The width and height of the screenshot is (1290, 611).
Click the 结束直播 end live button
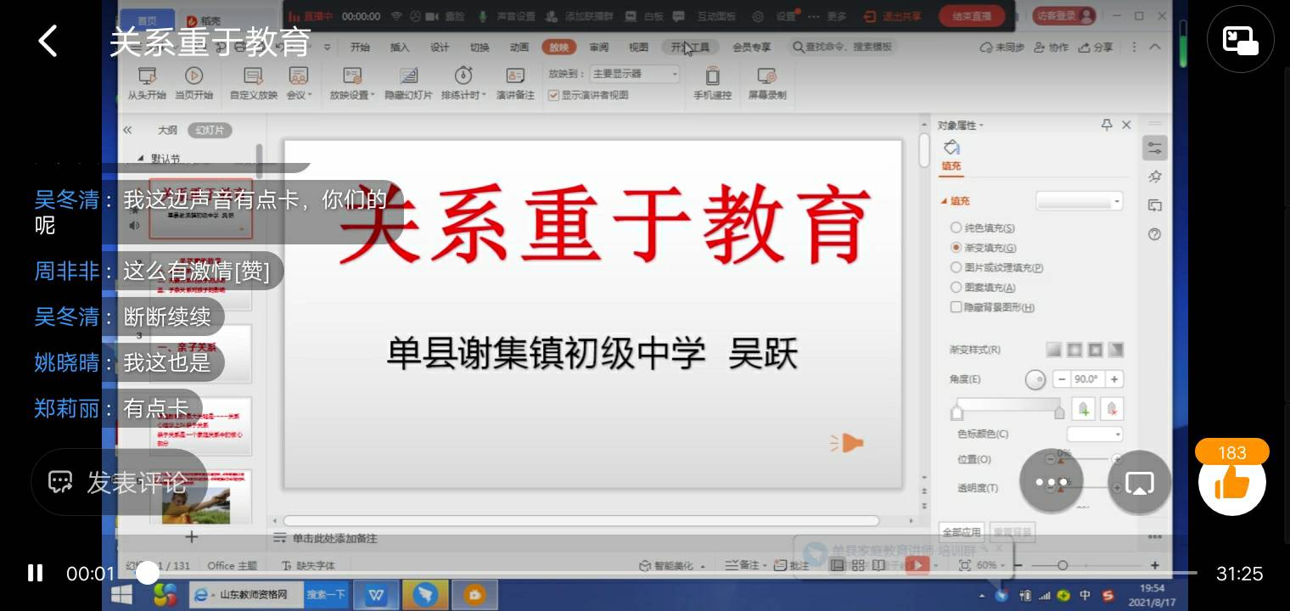tap(972, 16)
